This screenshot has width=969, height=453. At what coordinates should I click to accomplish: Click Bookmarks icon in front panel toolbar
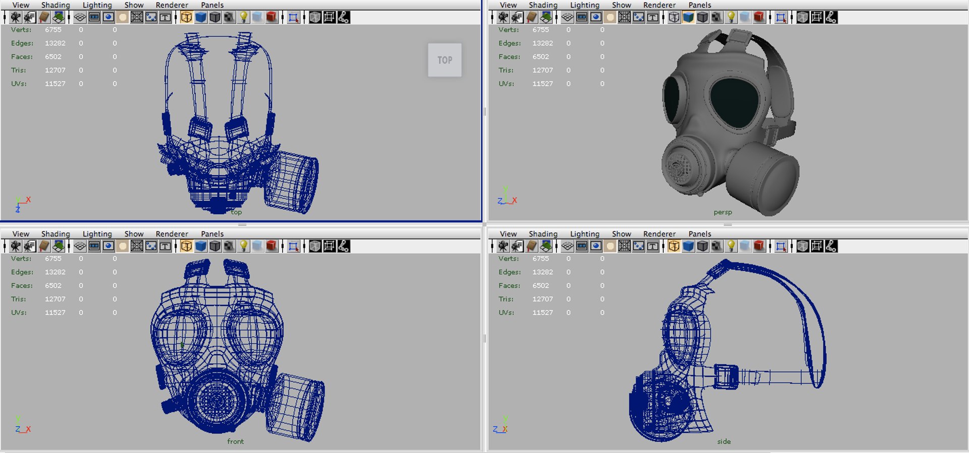(44, 246)
